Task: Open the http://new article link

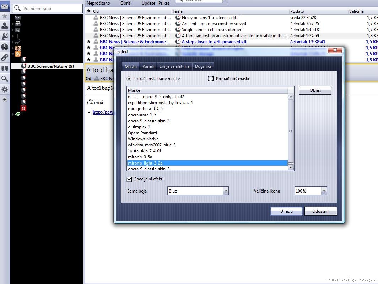Action: click(103, 112)
